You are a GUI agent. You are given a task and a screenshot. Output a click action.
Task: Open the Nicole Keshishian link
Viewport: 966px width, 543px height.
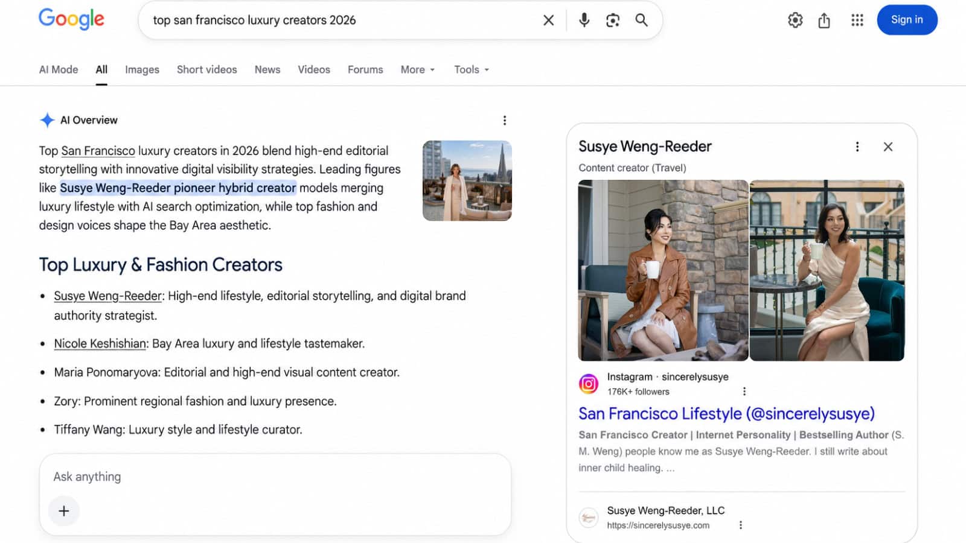coord(100,344)
